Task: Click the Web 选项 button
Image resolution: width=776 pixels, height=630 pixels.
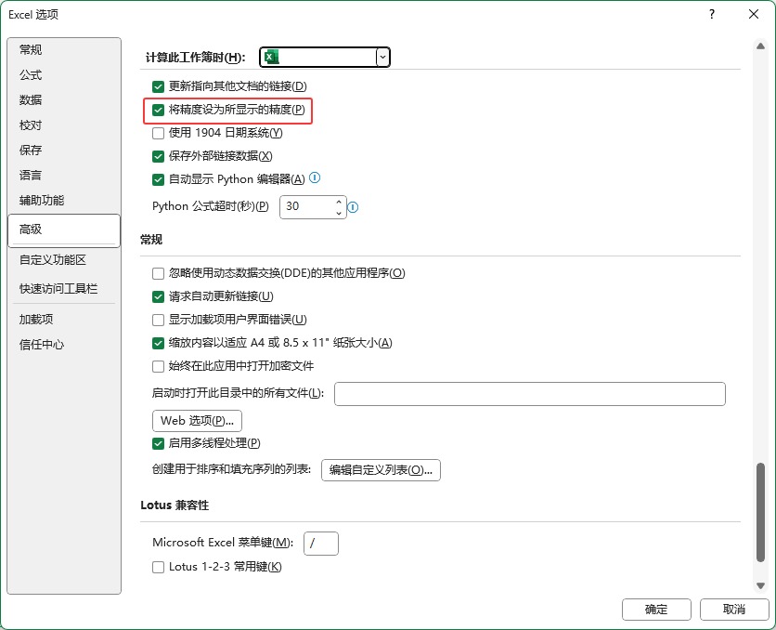Action: click(x=197, y=421)
